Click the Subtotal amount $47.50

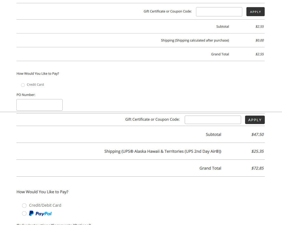pyautogui.click(x=257, y=134)
